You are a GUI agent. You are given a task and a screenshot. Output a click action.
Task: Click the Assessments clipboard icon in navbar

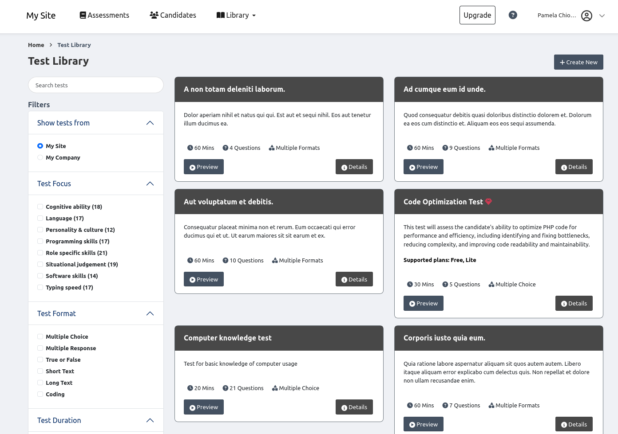tap(83, 15)
